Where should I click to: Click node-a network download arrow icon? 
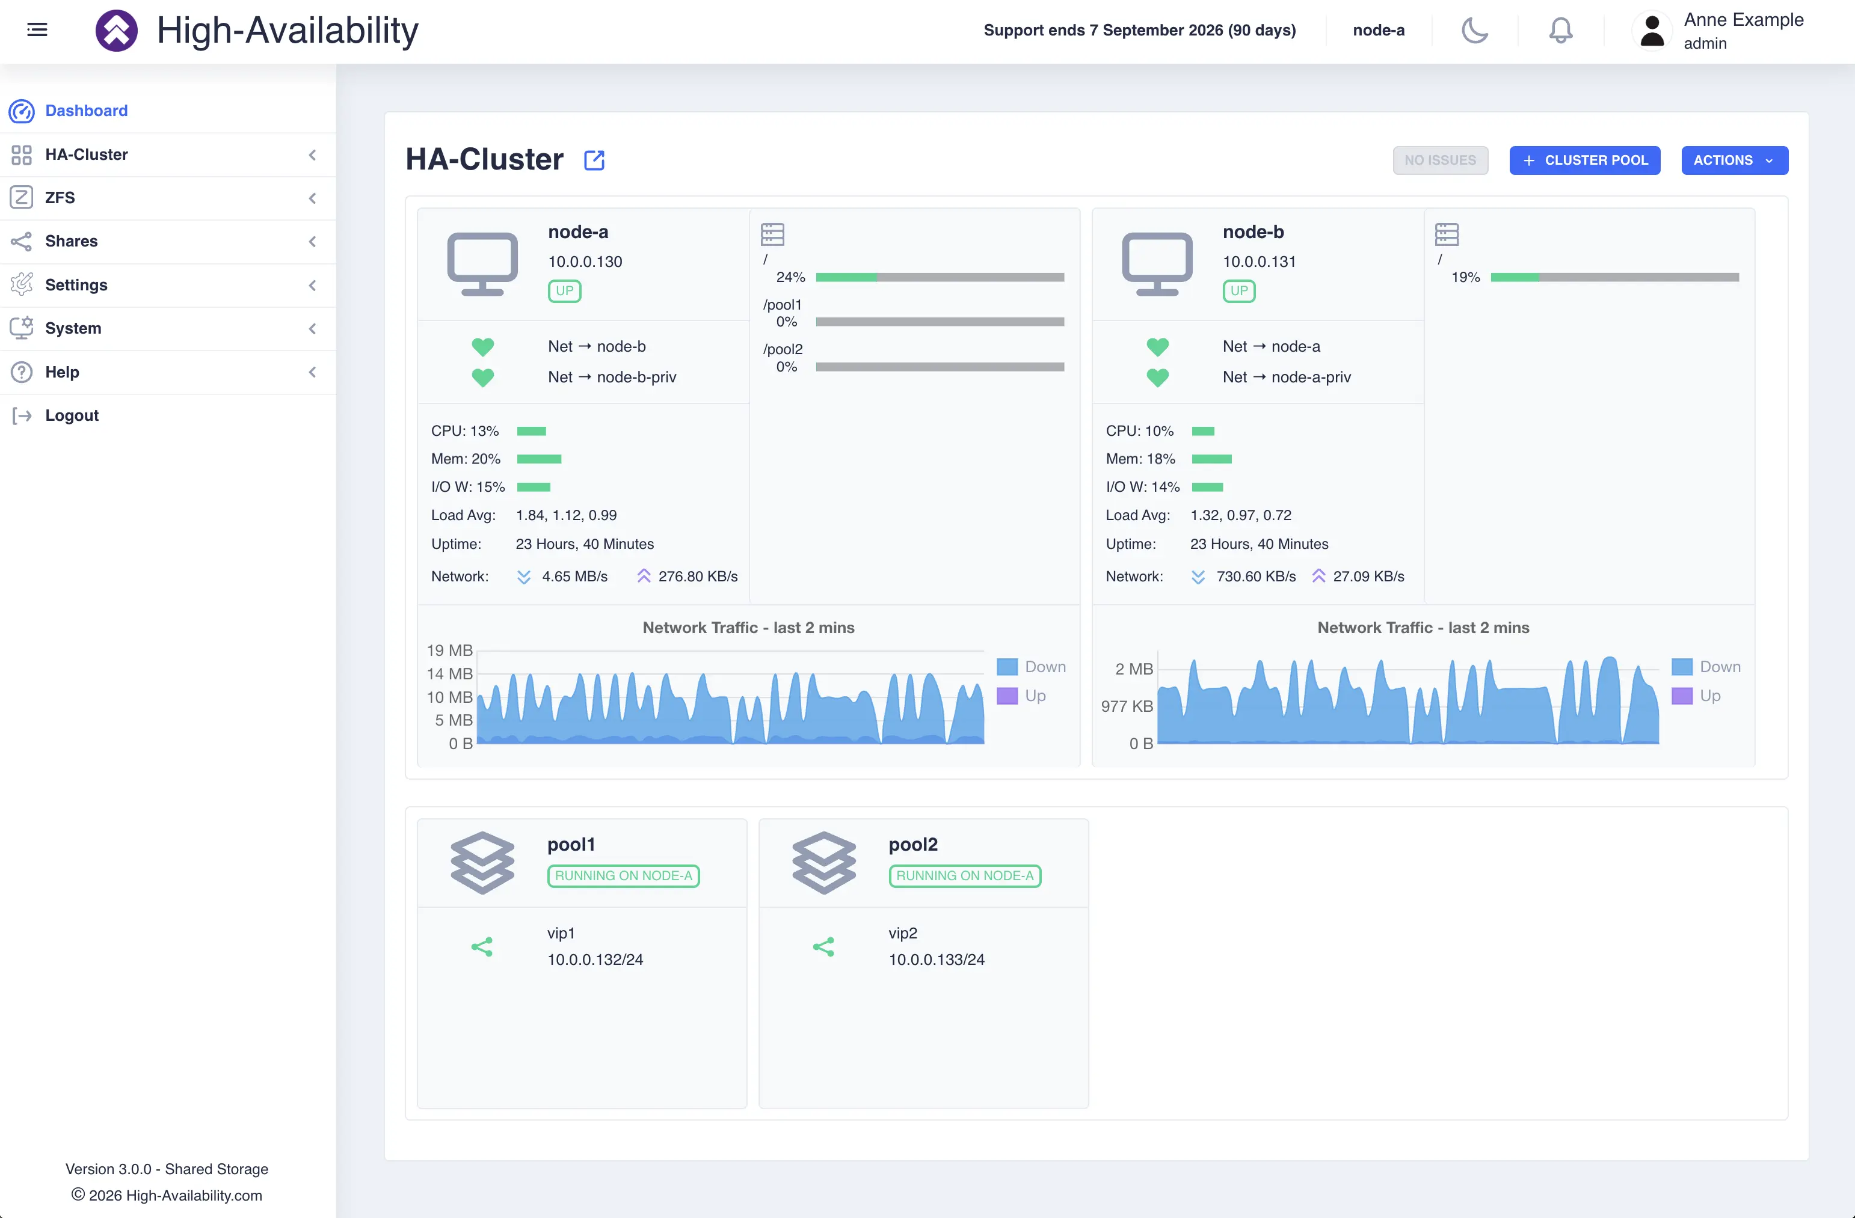point(524,577)
